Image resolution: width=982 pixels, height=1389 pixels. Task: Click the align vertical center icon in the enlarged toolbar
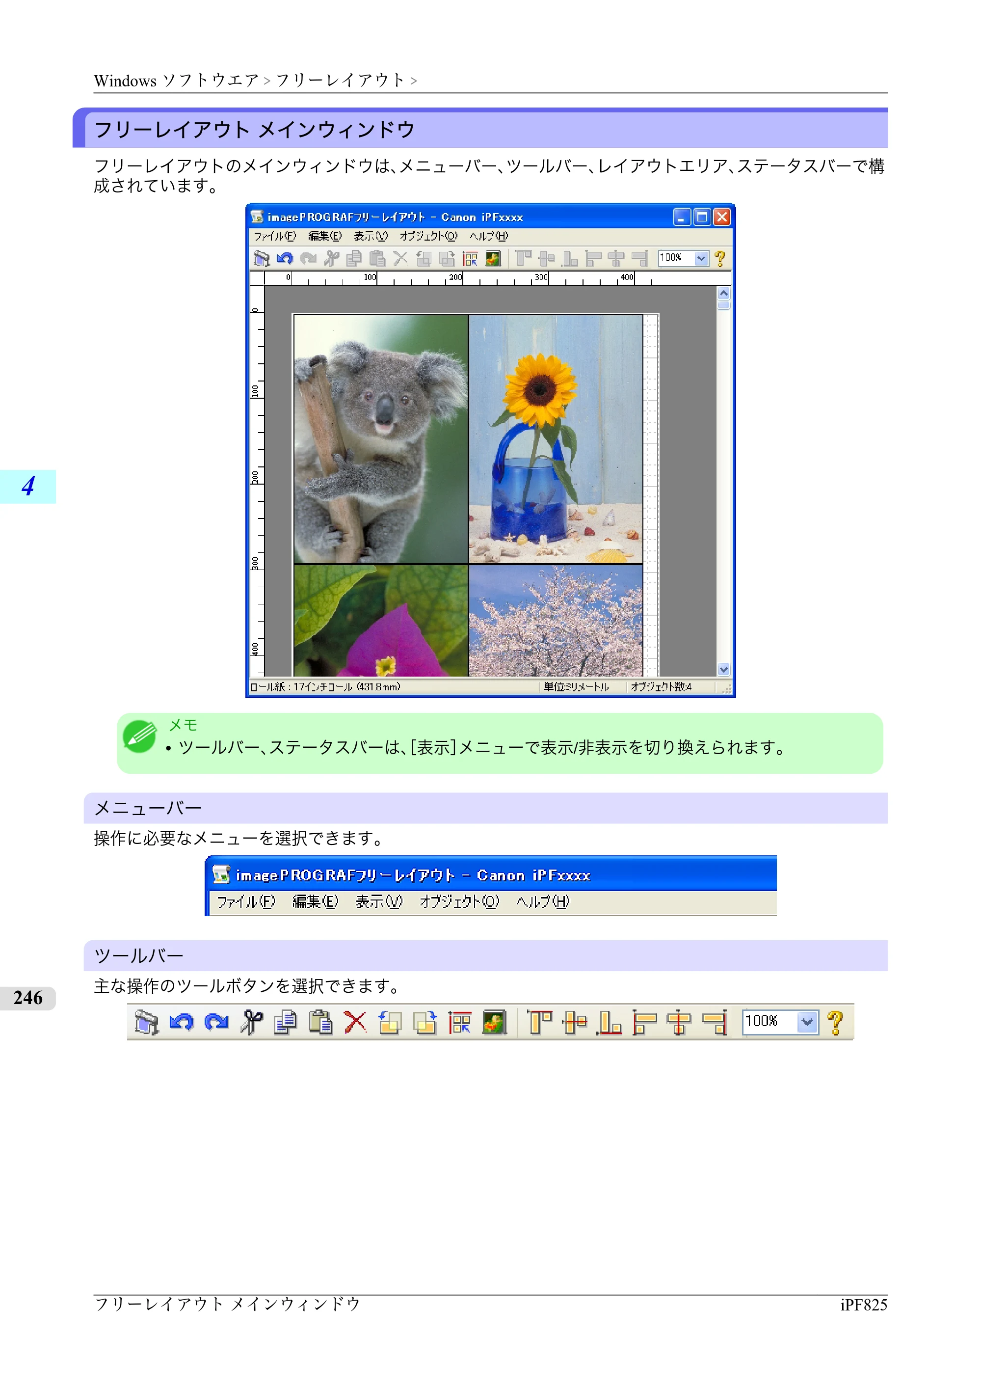pos(575,1022)
